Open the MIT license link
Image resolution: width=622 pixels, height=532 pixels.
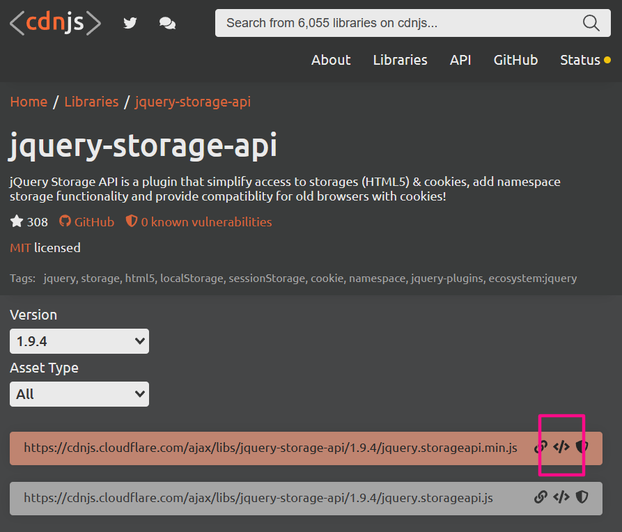[x=20, y=248]
